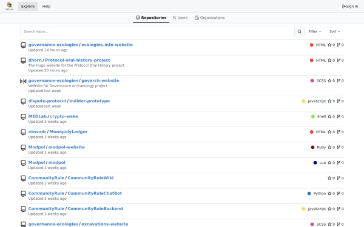Click the star icon on CommunityRuleBackend row
The image size is (364, 227).
pyautogui.click(x=329, y=209)
